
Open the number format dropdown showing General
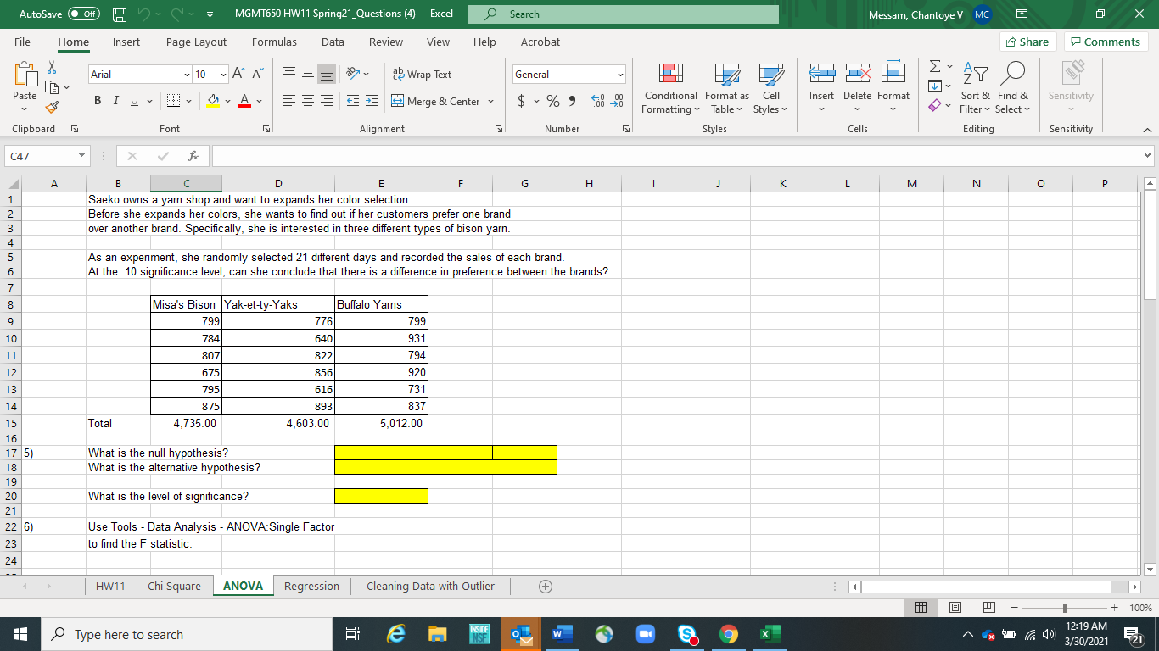[620, 75]
